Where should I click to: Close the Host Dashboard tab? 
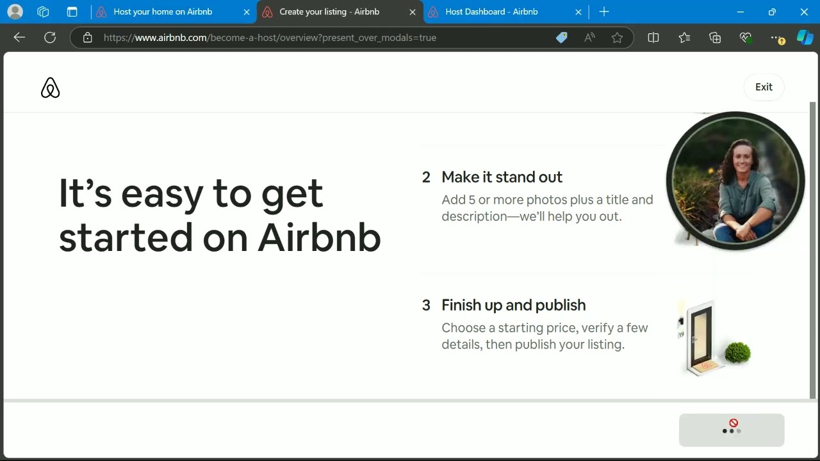pos(578,12)
